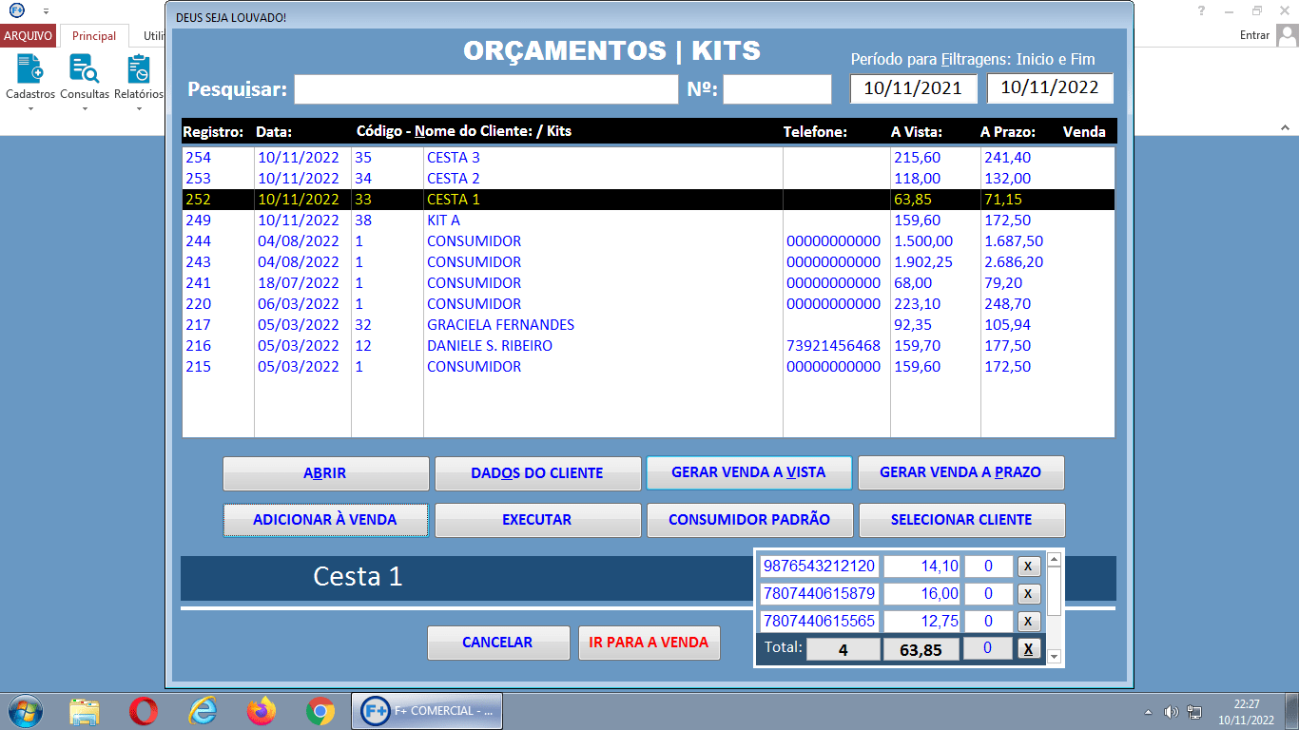The width and height of the screenshot is (1299, 730).
Task: Expand the Consultas dropdown arrow
Action: click(x=84, y=108)
